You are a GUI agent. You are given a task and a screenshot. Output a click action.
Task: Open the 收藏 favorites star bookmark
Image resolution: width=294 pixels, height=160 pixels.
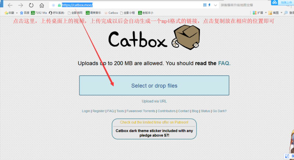(x=10, y=13)
